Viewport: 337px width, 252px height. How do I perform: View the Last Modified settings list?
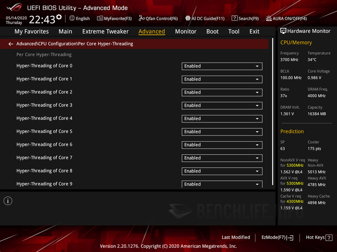[236, 238]
